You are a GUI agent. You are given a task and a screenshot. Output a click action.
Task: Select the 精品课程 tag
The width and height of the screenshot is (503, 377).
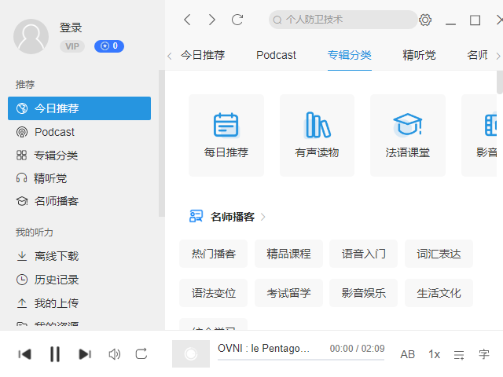[x=288, y=254]
